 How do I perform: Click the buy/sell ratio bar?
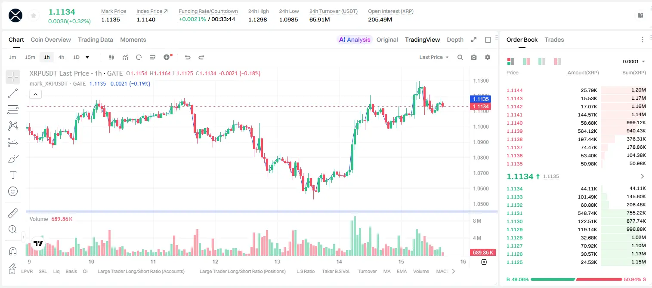pos(576,279)
